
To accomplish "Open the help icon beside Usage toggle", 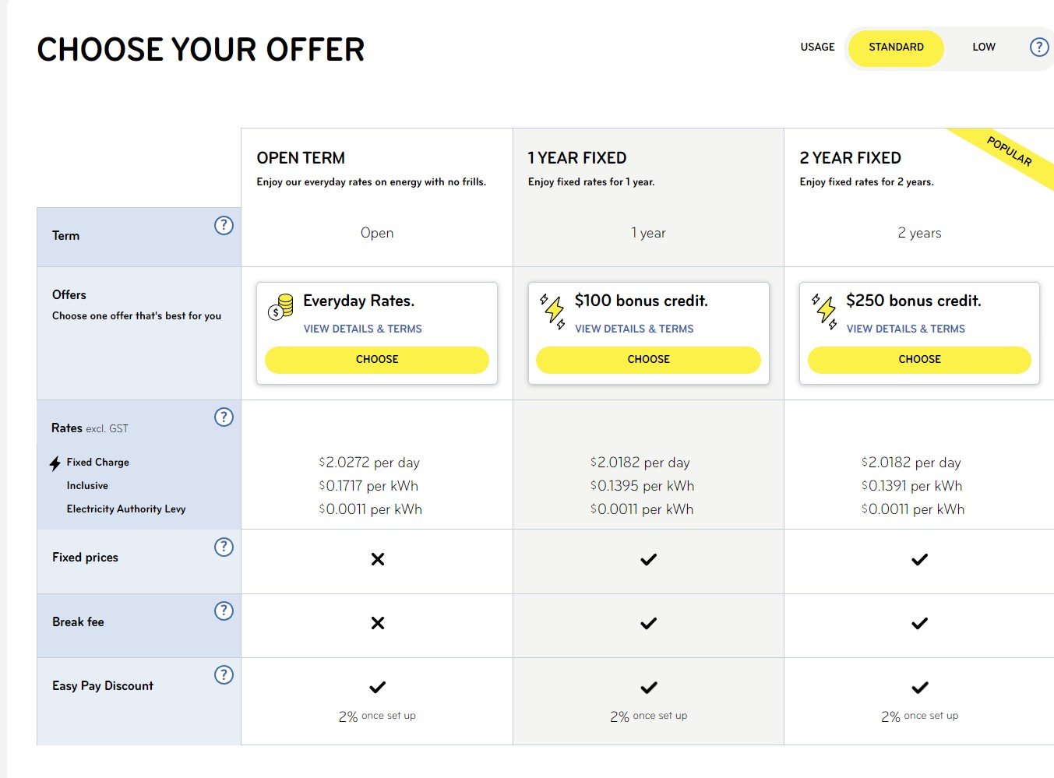I will (x=1039, y=47).
